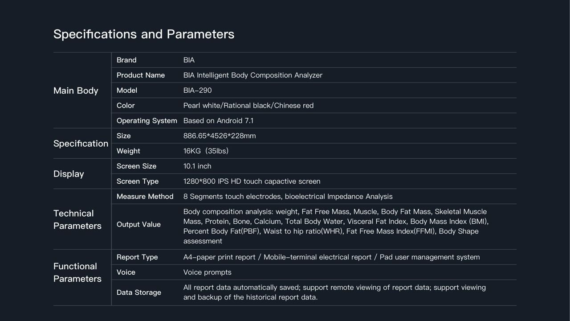Click the Specification section label
This screenshot has width=570, height=321.
coord(81,144)
